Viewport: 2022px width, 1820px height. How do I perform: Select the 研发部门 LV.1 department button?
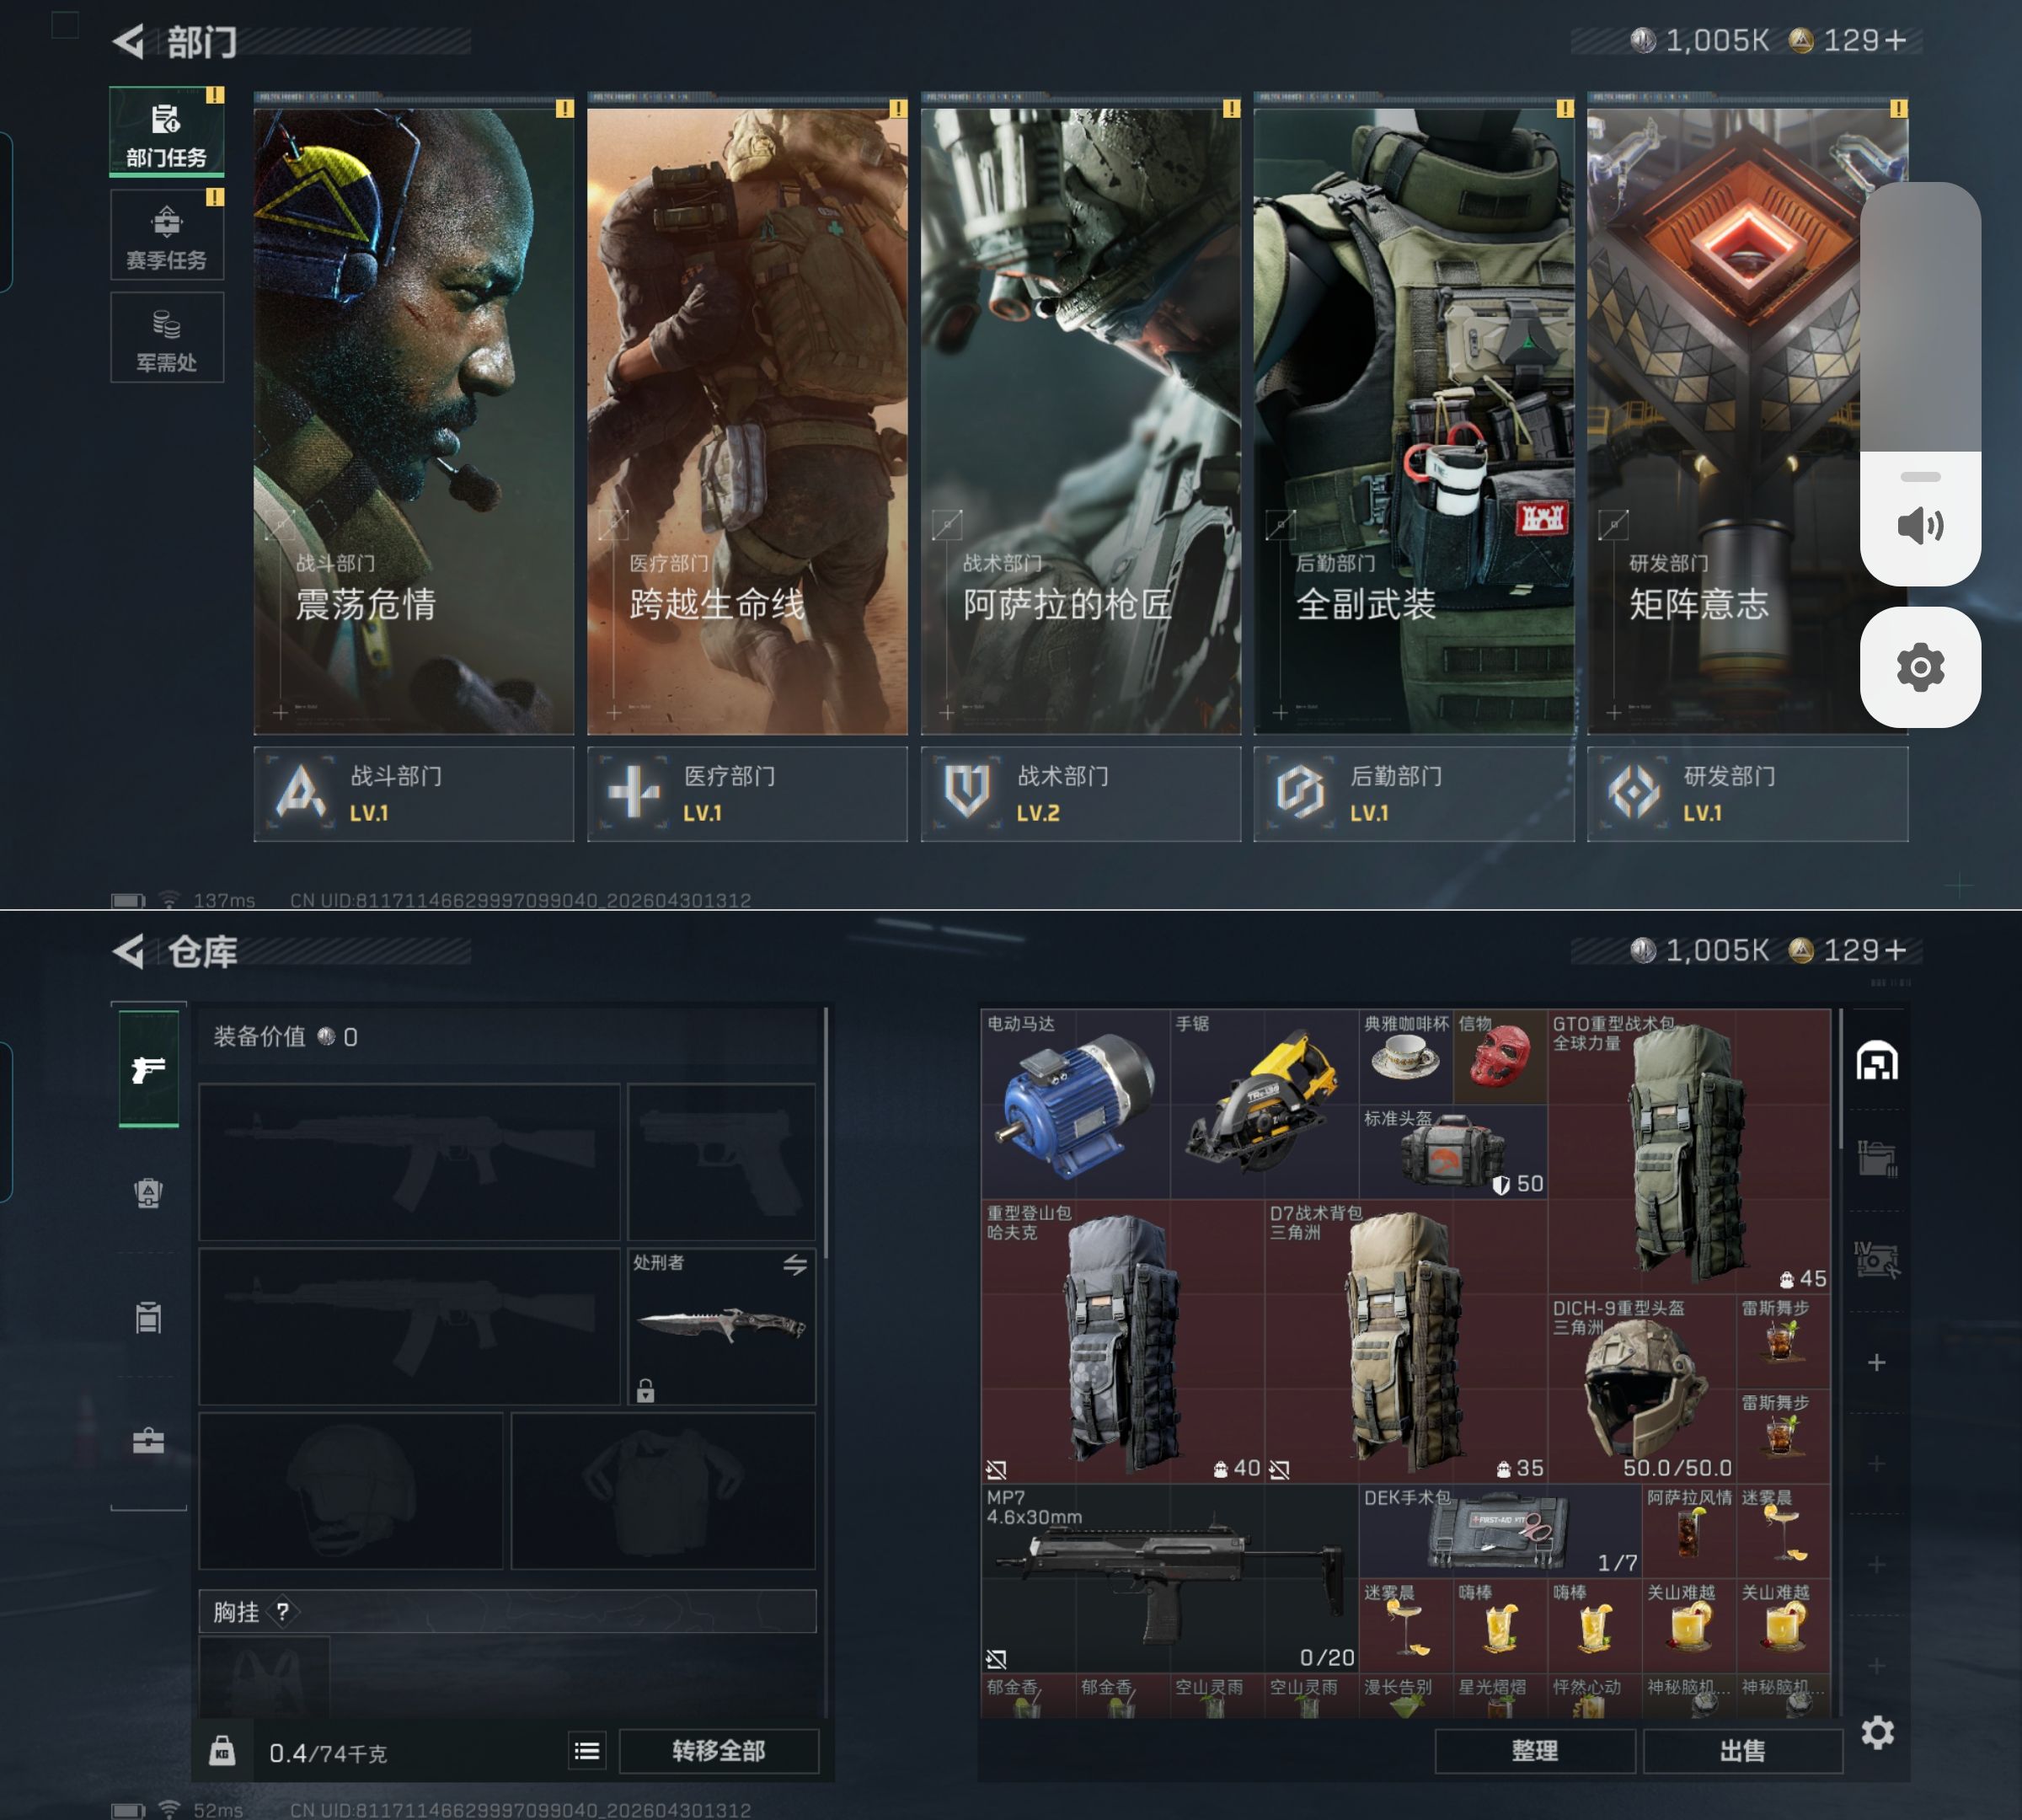pyautogui.click(x=1747, y=793)
